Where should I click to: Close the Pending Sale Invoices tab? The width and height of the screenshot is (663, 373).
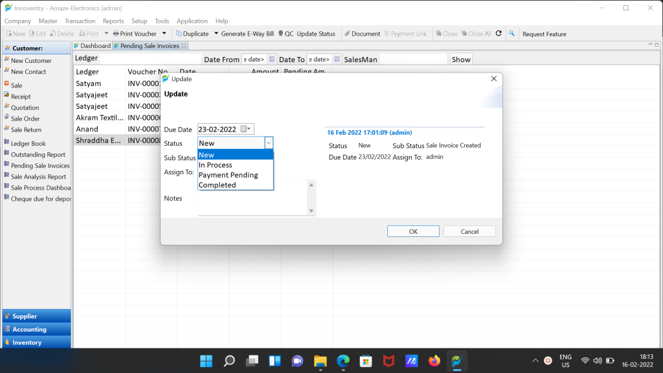pyautogui.click(x=184, y=46)
